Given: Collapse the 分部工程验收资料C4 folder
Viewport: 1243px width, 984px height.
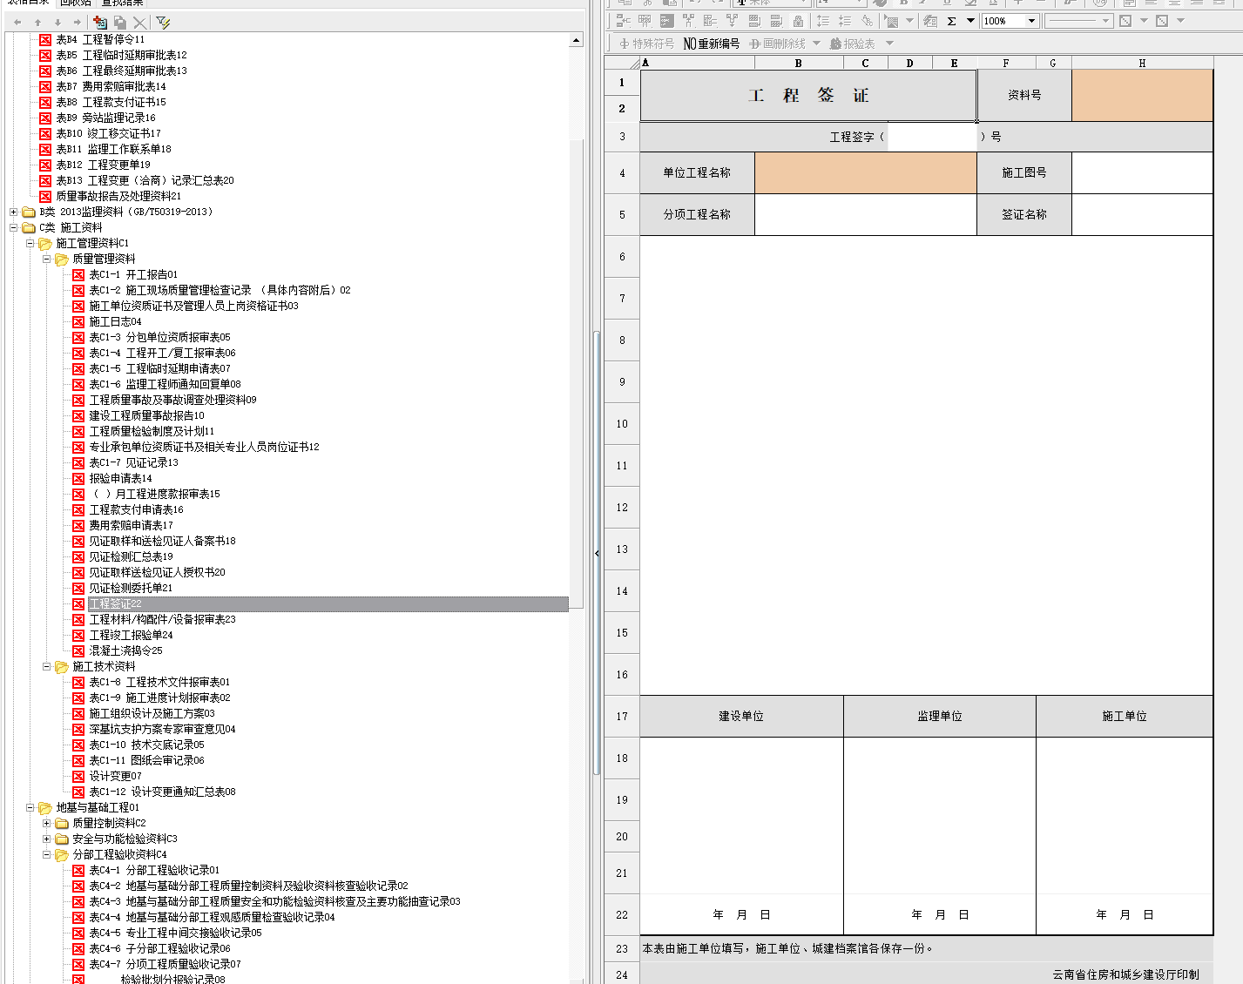Looking at the screenshot, I should click(x=46, y=854).
